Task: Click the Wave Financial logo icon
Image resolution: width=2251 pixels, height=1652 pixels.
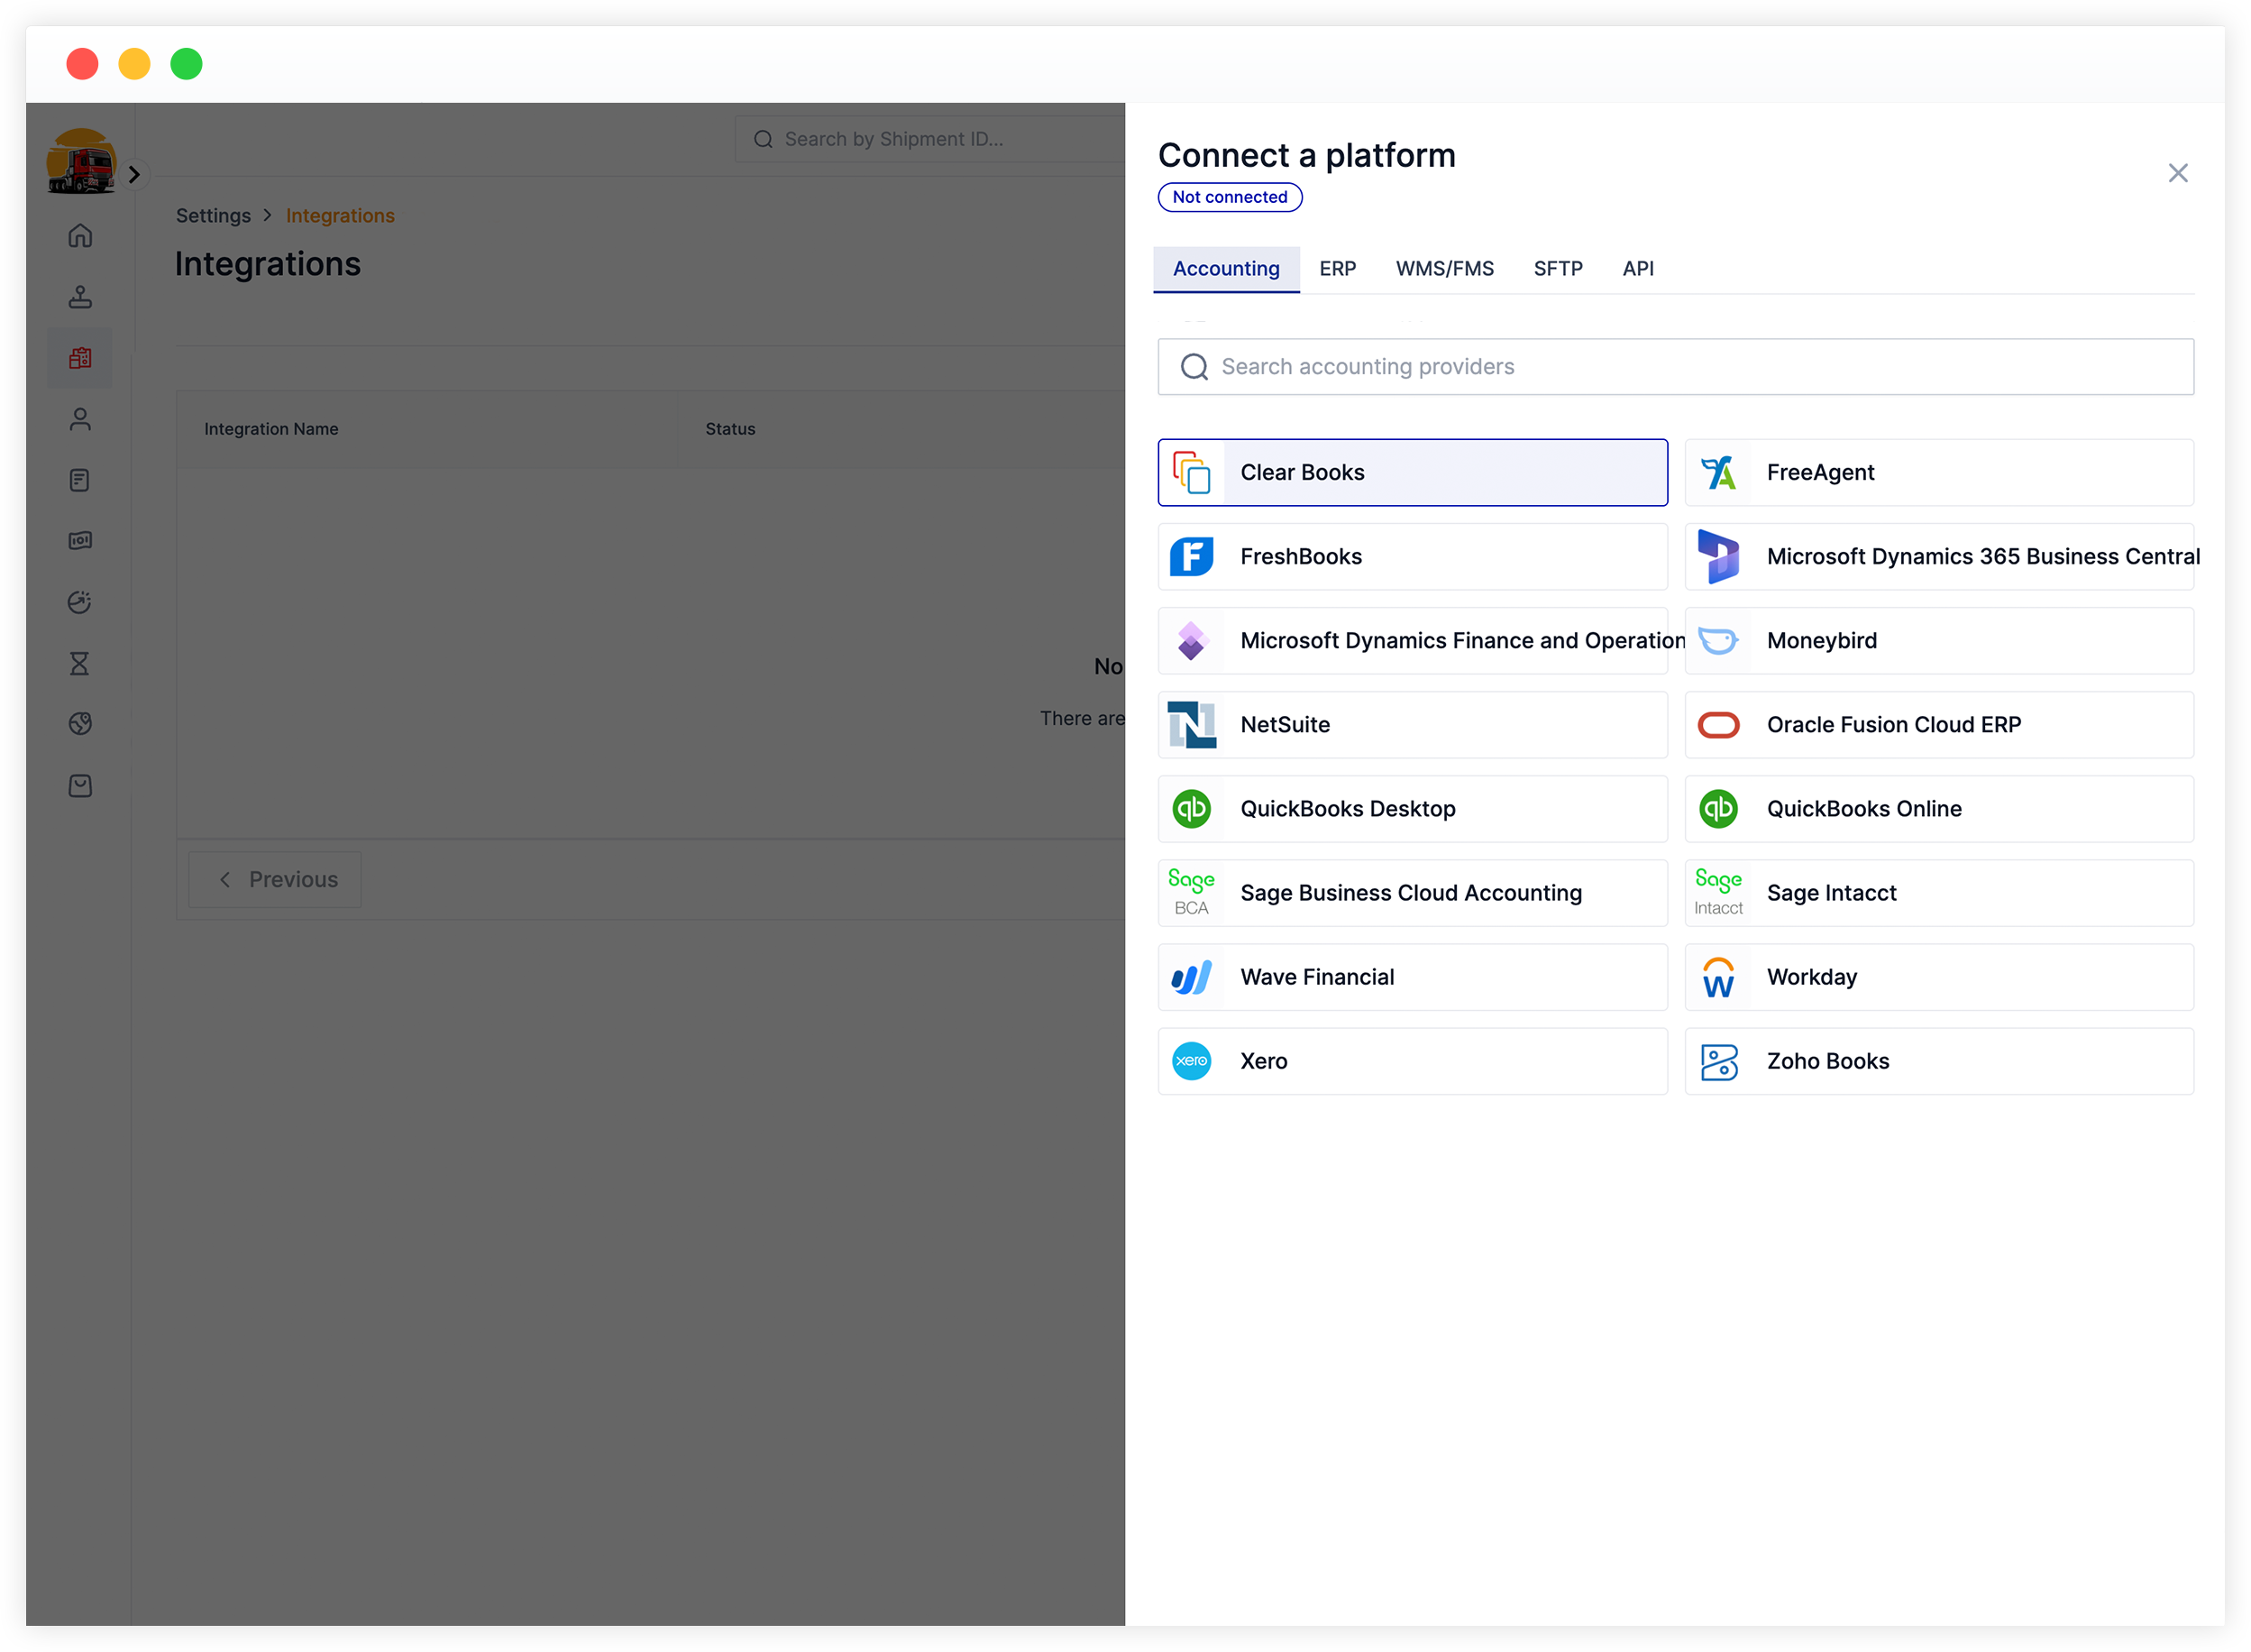Action: pos(1192,977)
